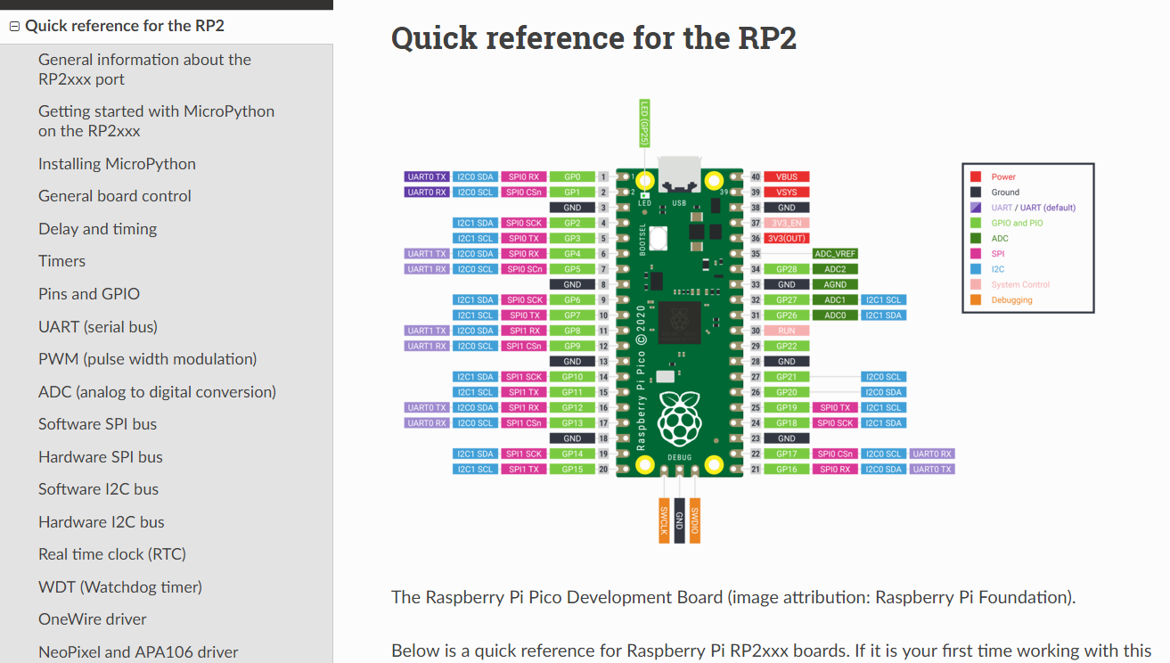Click the light green GPIO and PIO swatch
The height and width of the screenshot is (663, 1170).
976,223
